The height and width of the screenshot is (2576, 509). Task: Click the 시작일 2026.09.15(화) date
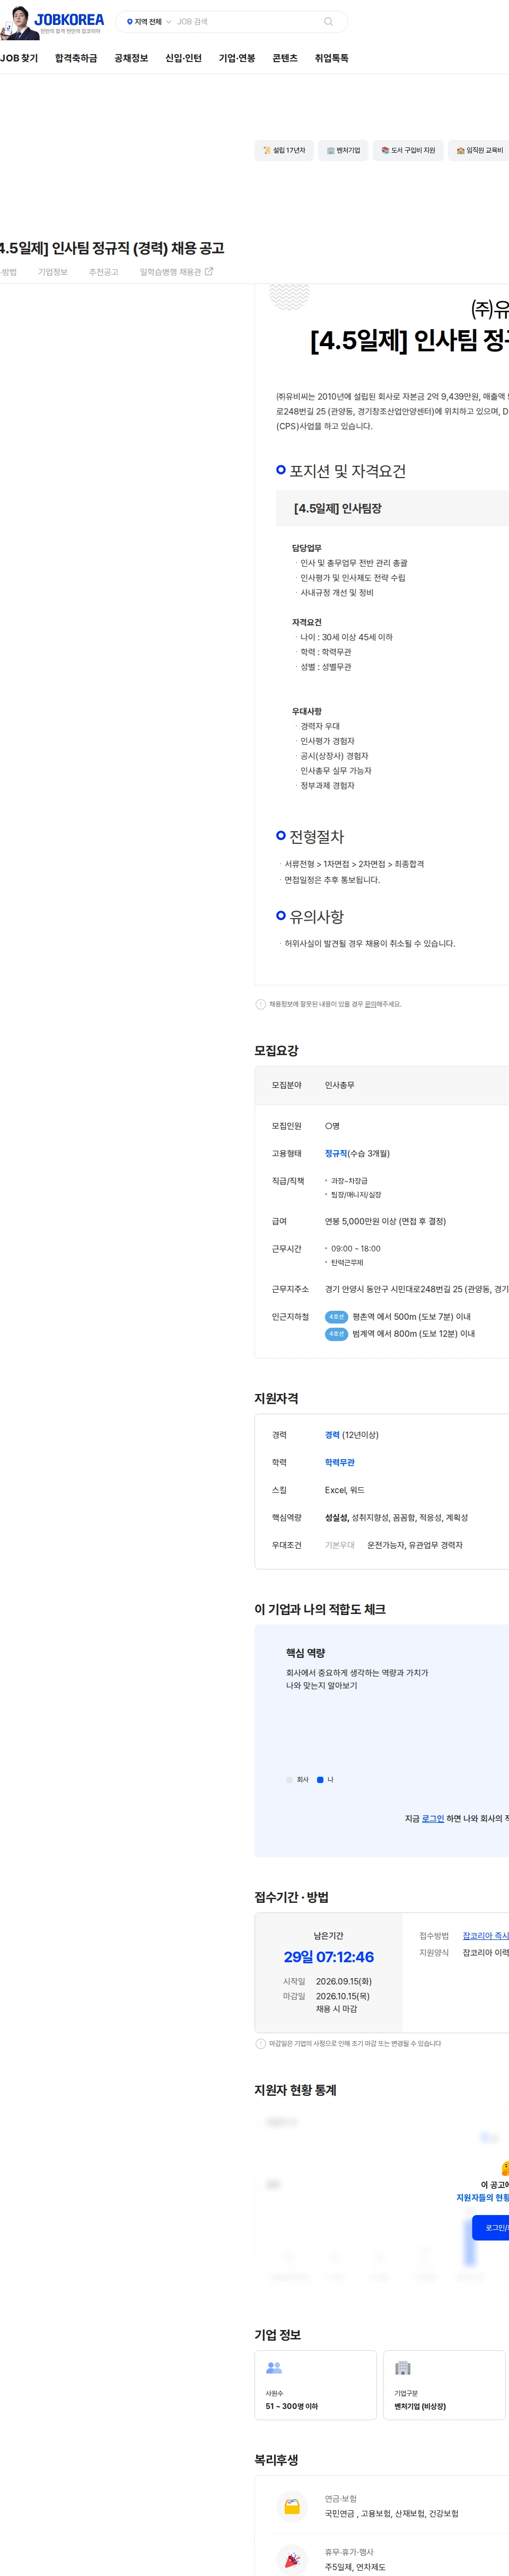(344, 1981)
